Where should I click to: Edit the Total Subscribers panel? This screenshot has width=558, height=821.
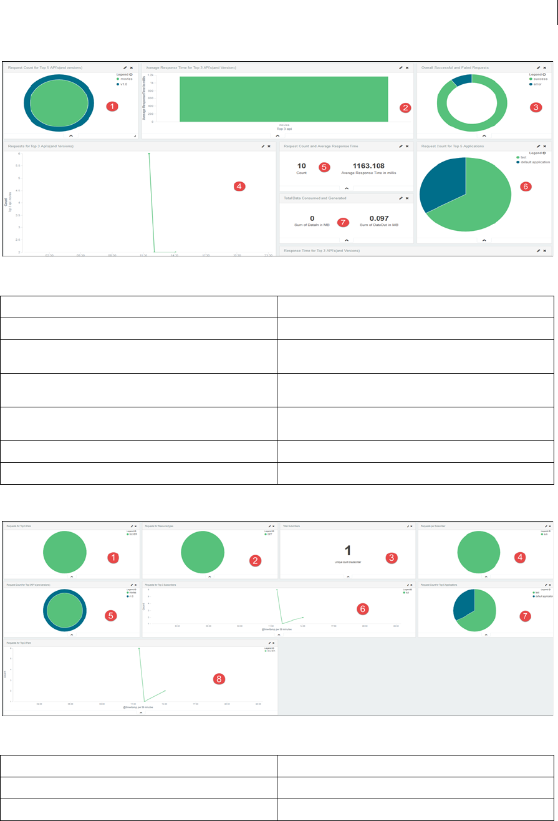(407, 527)
